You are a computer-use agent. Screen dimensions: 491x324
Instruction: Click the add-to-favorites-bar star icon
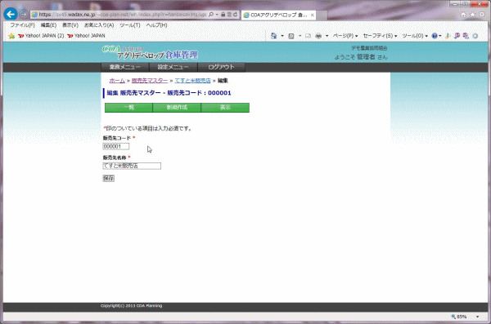pyautogui.click(x=11, y=36)
